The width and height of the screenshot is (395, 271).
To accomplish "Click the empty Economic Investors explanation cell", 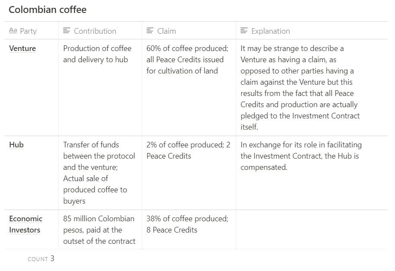I will (x=312, y=230).
